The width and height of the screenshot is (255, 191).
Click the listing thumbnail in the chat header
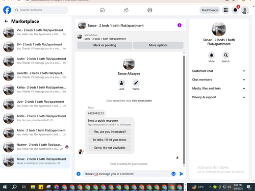[82, 25]
